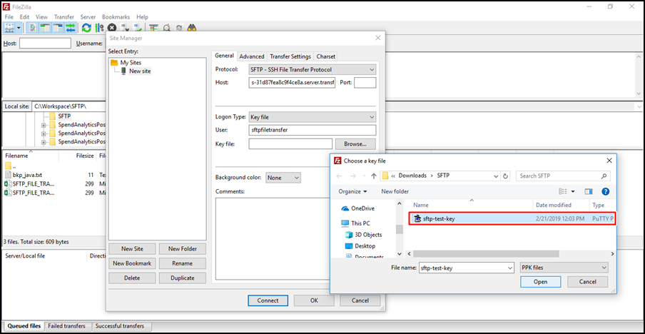This screenshot has height=334, width=645.
Task: Open the view options dropdown arrow
Action: (x=573, y=191)
